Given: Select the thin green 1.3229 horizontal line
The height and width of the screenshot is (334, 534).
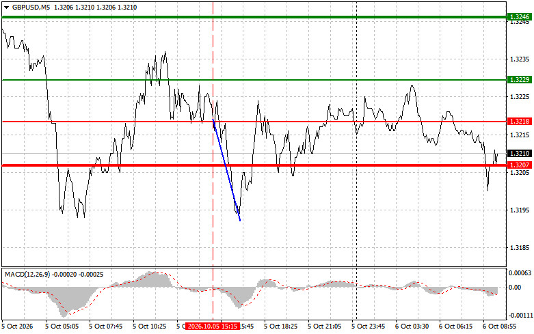Looking at the screenshot, I should [254, 80].
